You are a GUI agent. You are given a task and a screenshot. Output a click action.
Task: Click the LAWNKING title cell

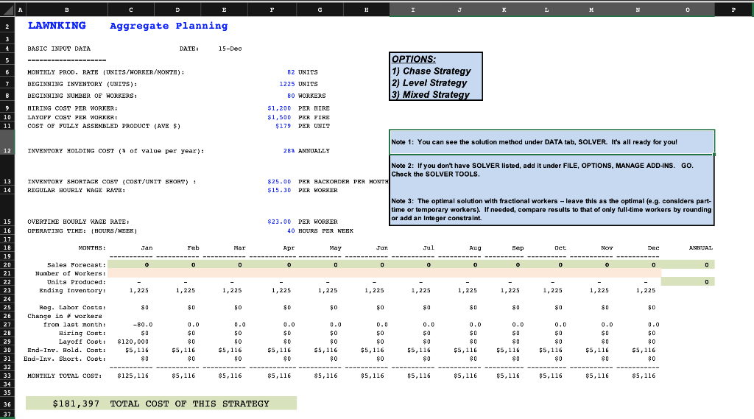coord(57,26)
